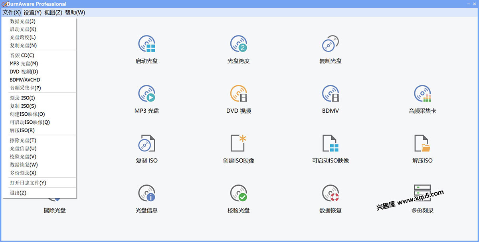Select the BDMV film-disc icon in the main grid
The width and height of the screenshot is (479, 242).
tap(331, 93)
